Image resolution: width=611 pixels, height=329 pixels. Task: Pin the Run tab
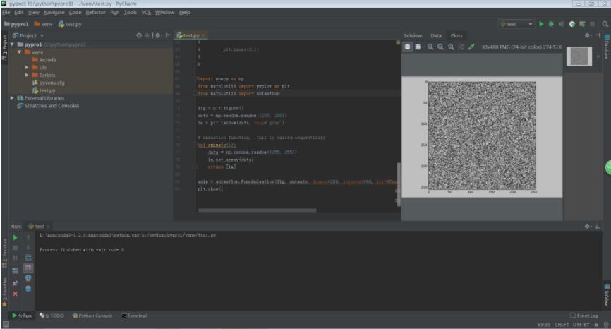16,283
